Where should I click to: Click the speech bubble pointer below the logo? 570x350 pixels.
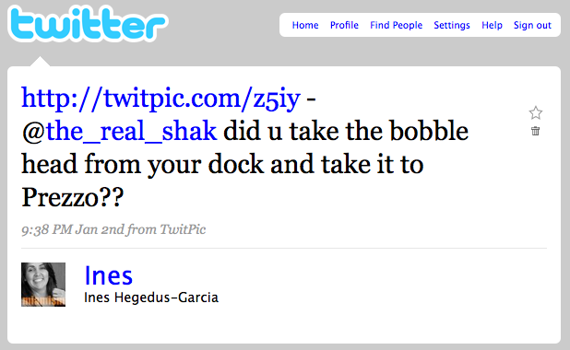pos(40,62)
